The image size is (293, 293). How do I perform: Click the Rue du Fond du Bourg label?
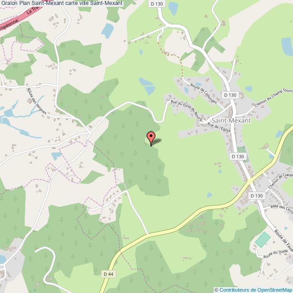pos(187,110)
